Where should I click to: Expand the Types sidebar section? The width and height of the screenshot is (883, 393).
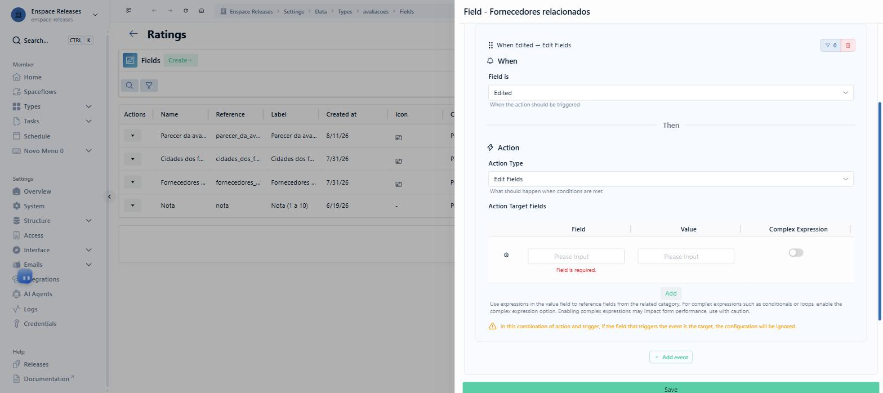pos(88,106)
